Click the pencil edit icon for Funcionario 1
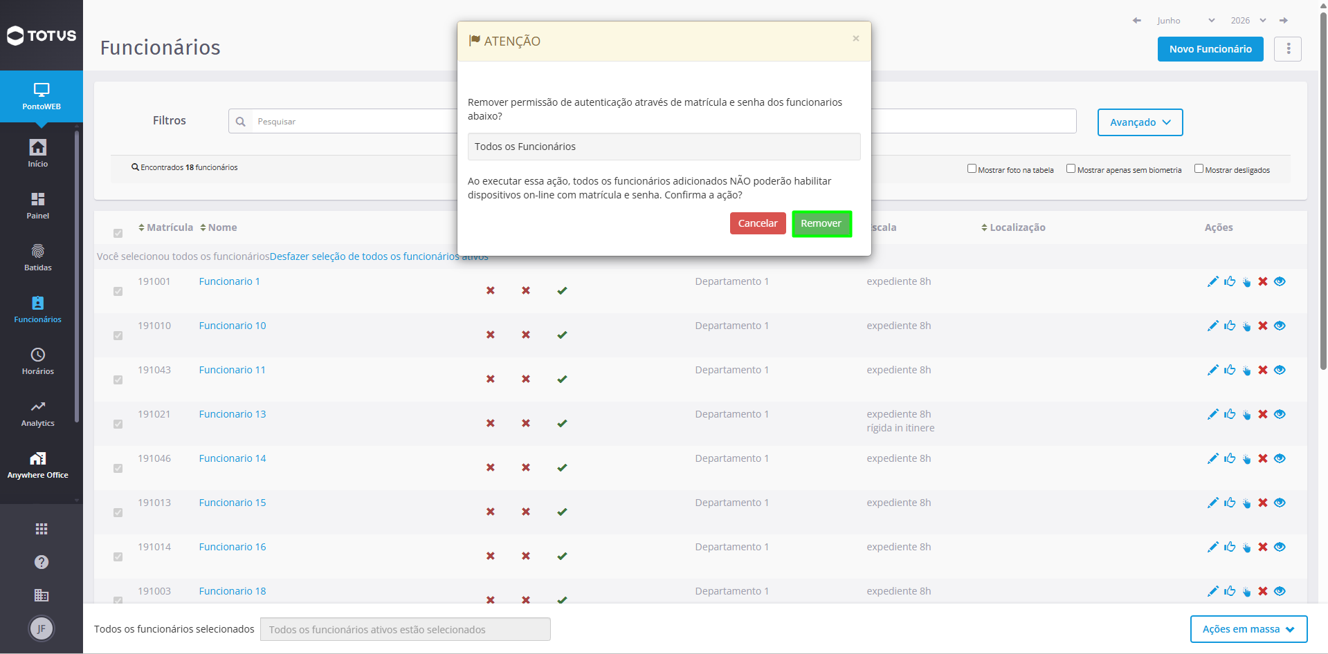Viewport: 1328px width, 654px height. 1212,281
